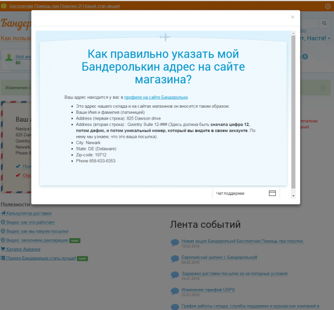Click speech bubble icon beside Изменение тарифов USPS
Screen dimensions: 334x310
tap(175, 291)
